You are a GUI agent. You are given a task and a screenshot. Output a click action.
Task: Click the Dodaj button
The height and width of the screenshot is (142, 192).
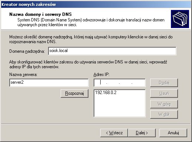point(164,83)
